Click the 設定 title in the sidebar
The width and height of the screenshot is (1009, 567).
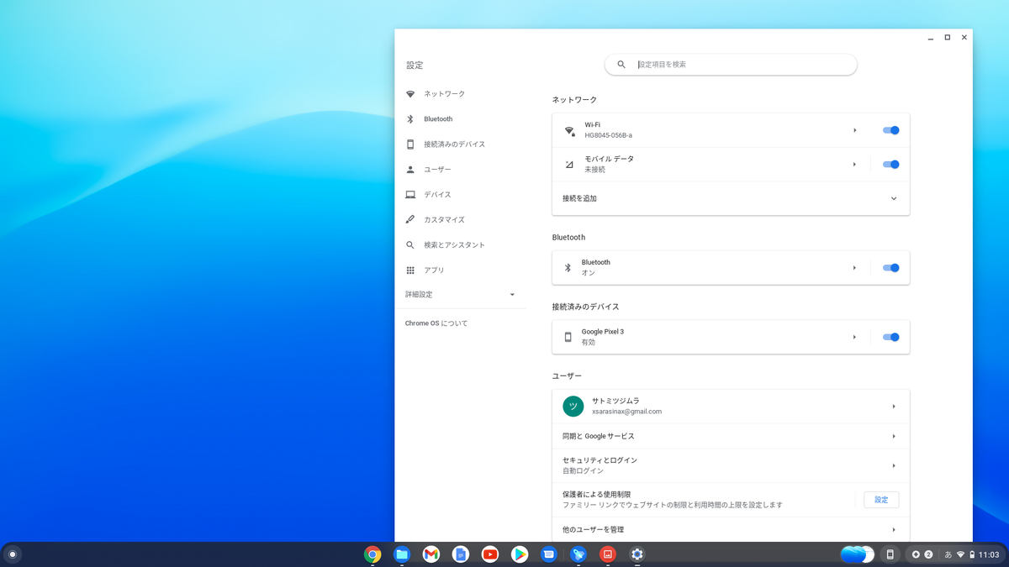[415, 65]
